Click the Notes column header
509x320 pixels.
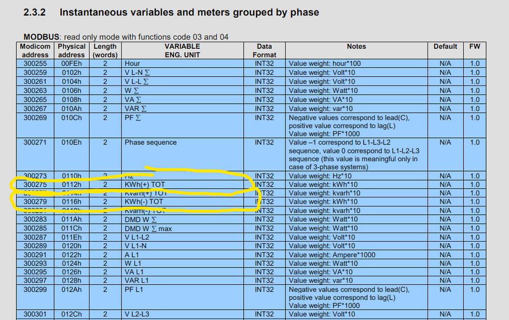(x=356, y=46)
